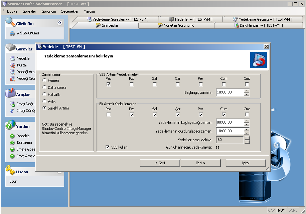
Task: Click the Yedeklemenin durdurulacağı zaman field
Action: (x=230, y=131)
